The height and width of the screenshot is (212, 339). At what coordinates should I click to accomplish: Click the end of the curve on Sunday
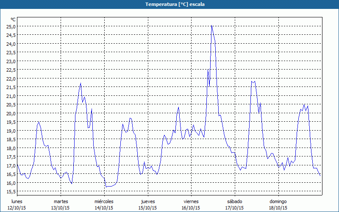[x=320, y=175]
